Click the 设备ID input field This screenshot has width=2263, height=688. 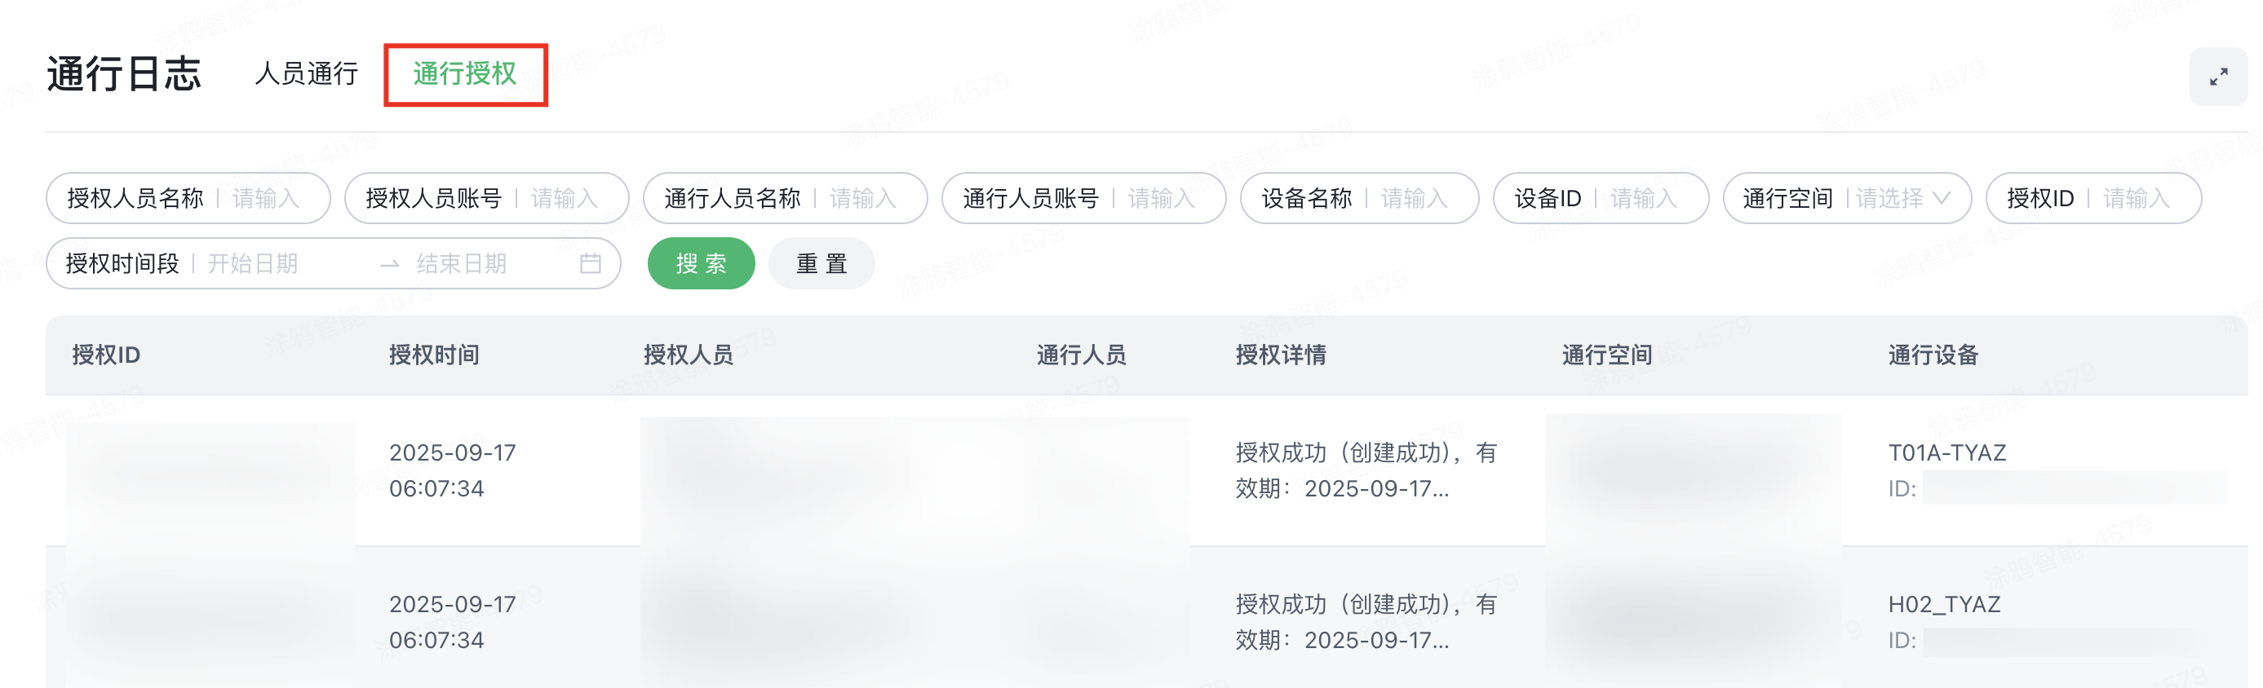1647,198
